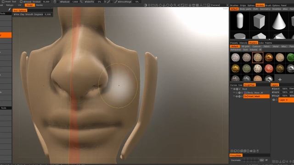Open blend mode dropdown beside Opacity

[x=292, y=88]
